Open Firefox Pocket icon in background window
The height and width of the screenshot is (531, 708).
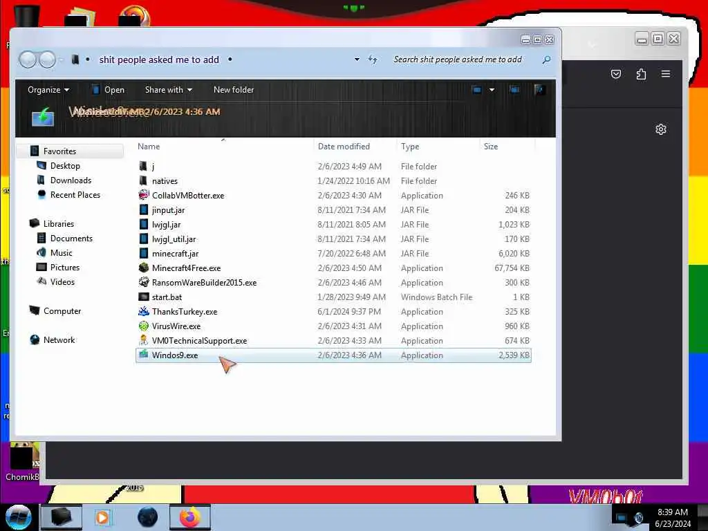(616, 74)
